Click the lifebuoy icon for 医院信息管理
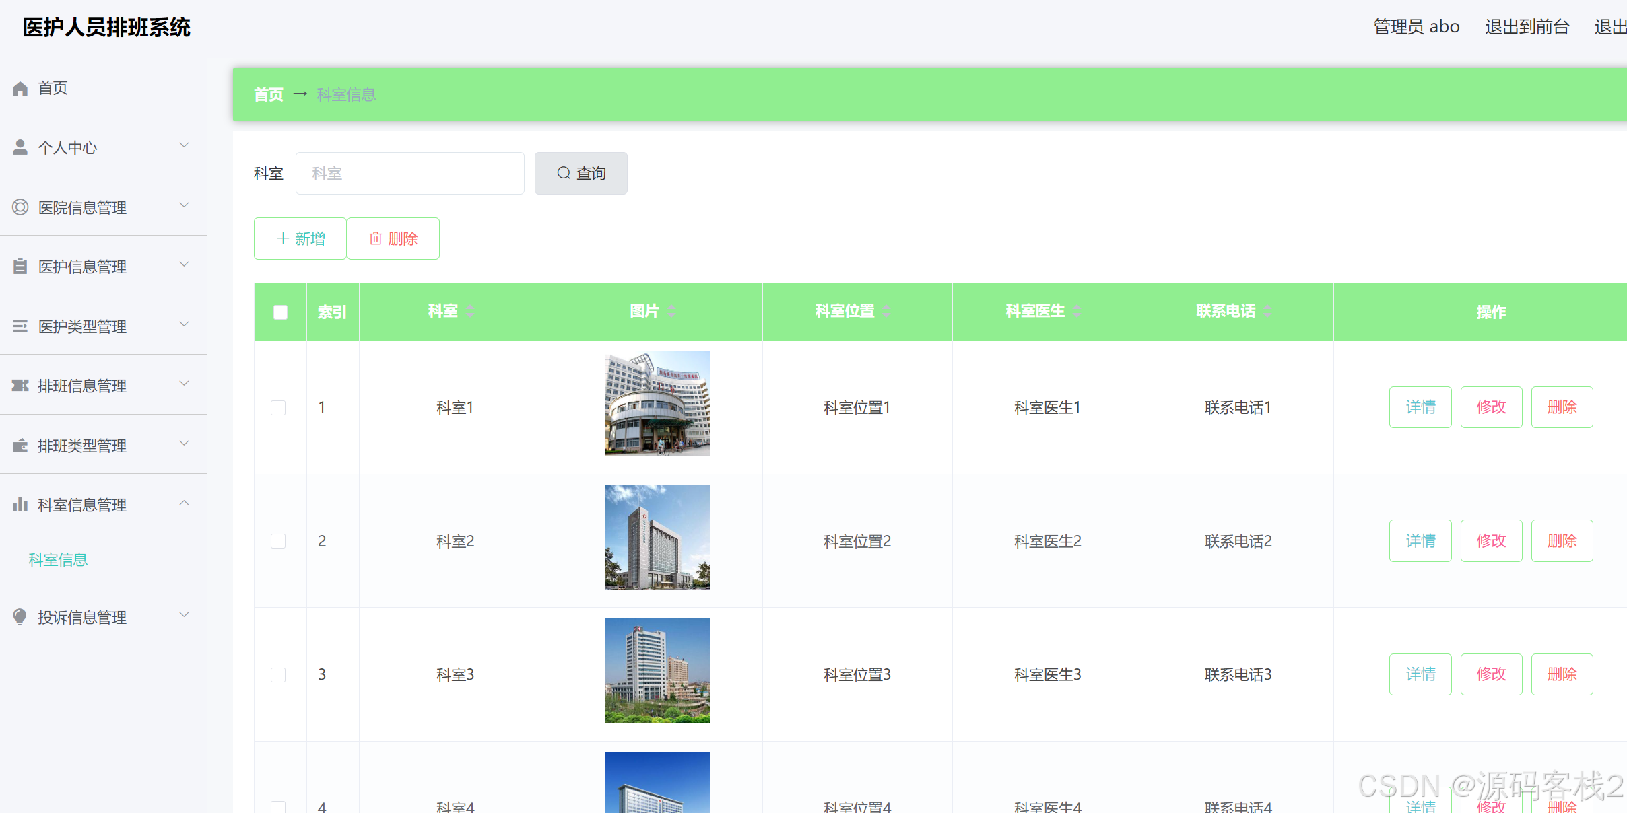This screenshot has width=1627, height=813. 20,207
